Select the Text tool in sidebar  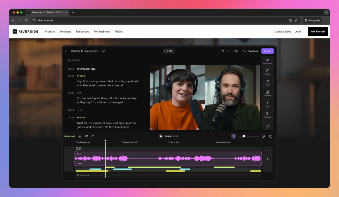pos(268,104)
